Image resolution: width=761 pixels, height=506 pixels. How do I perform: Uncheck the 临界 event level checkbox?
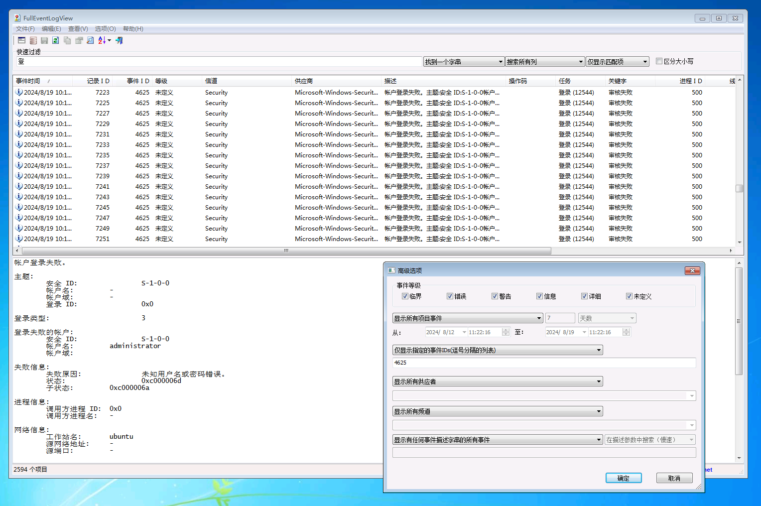pos(405,296)
